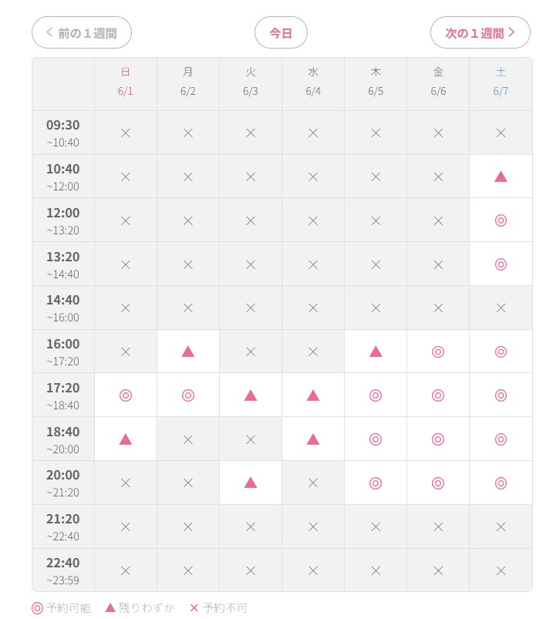553x619 pixels.
Task: Book the circle slot Thursday 6/5 at 20:00
Action: (x=376, y=483)
